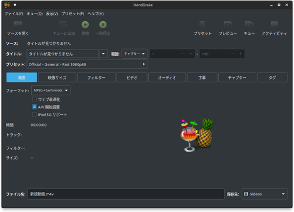Select the 概要 summary tab
This screenshot has height=212, width=294.
[22, 78]
